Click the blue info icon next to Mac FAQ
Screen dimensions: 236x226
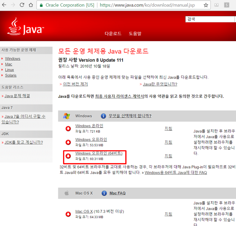click(x=104, y=193)
